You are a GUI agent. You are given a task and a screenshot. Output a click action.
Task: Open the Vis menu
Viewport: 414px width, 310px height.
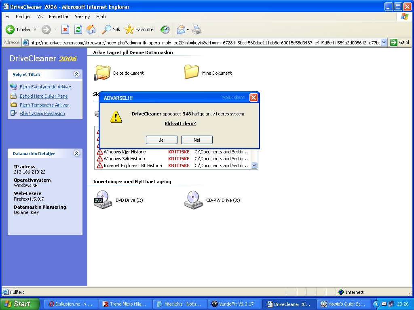click(x=40, y=16)
